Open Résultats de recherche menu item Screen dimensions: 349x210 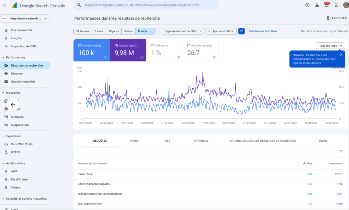25,65
